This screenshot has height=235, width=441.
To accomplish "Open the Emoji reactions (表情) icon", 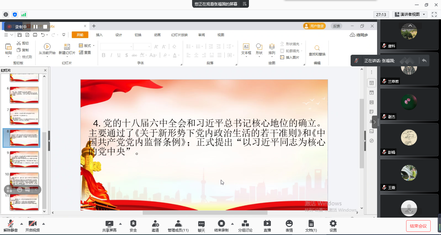I will tap(289, 224).
